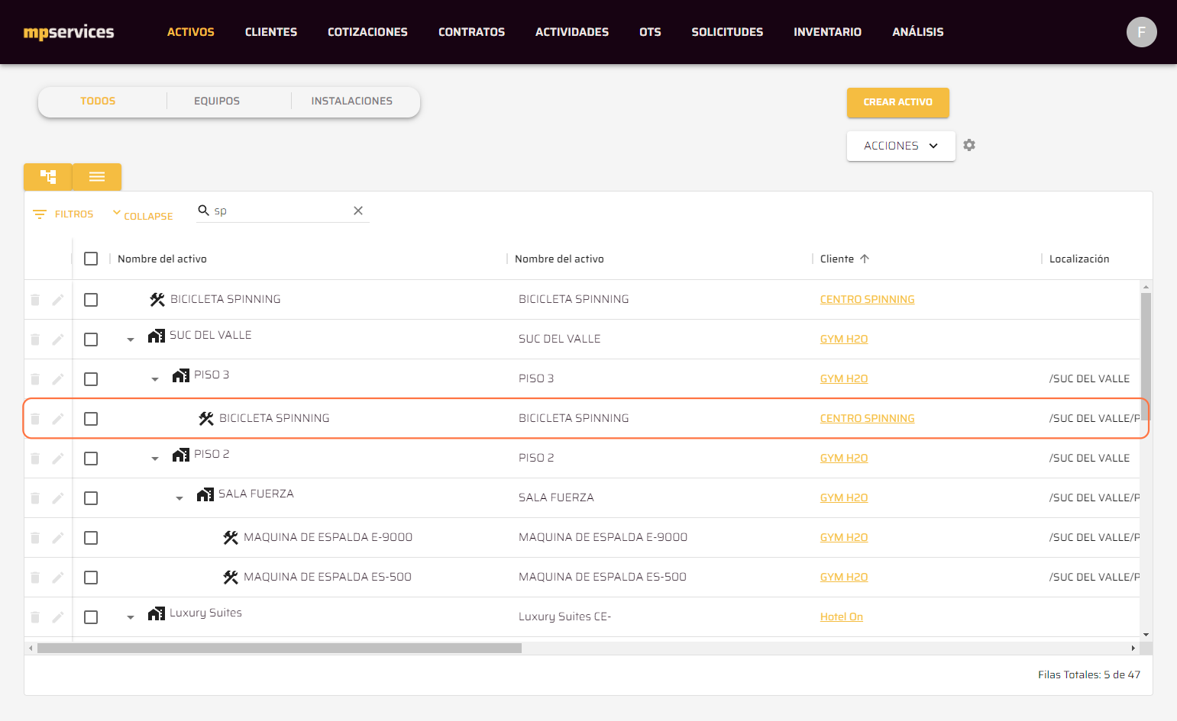Viewport: 1177px width, 721px height.
Task: Select the EQUIPOS tab
Action: pyautogui.click(x=217, y=101)
